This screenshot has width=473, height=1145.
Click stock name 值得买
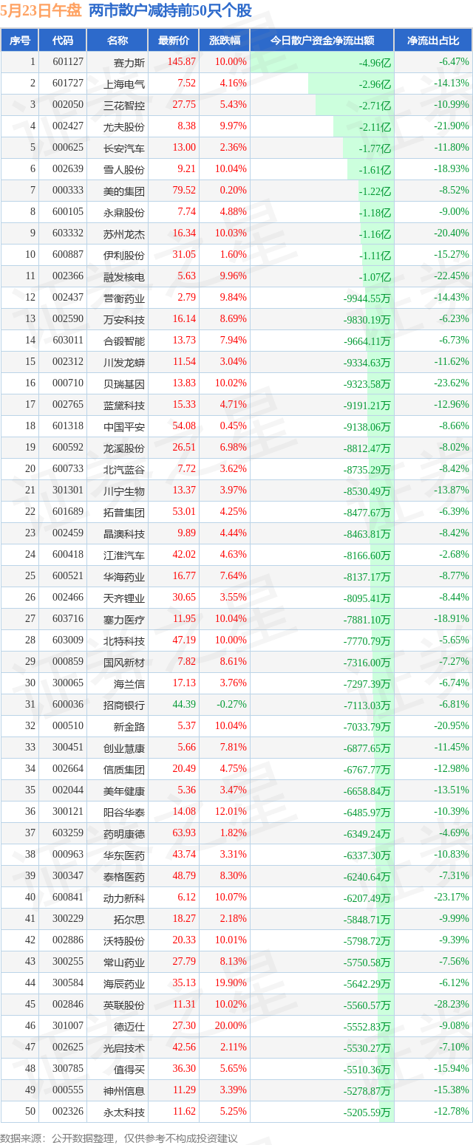[130, 1069]
